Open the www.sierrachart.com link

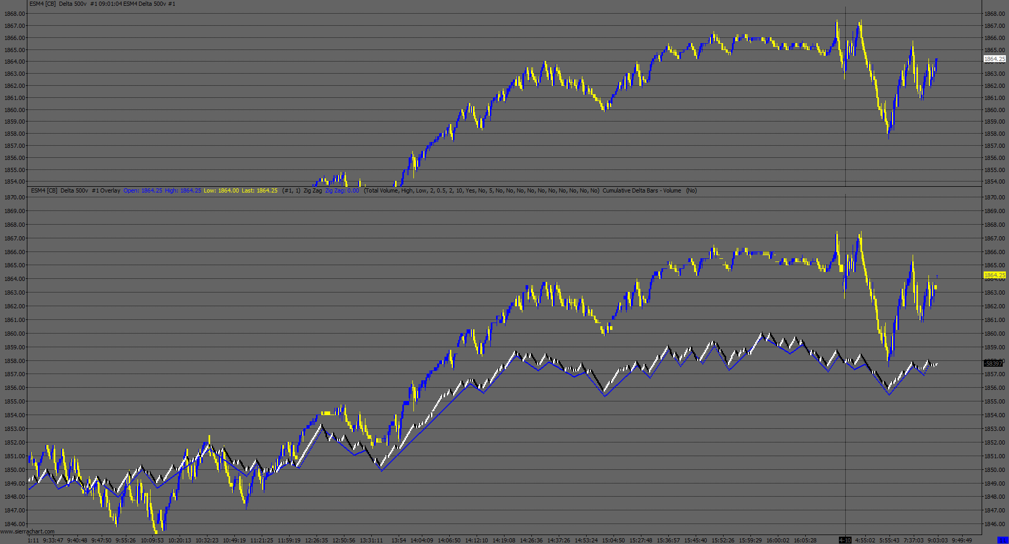(x=27, y=531)
